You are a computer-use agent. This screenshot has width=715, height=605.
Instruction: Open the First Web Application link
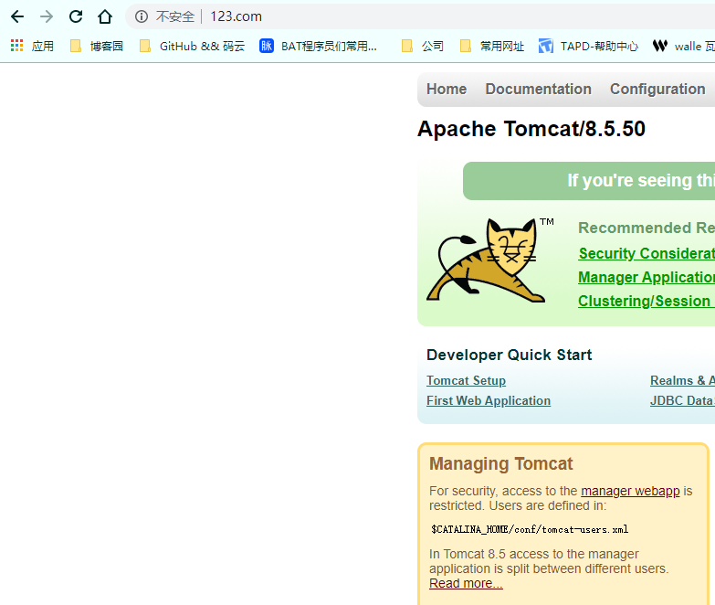(489, 400)
